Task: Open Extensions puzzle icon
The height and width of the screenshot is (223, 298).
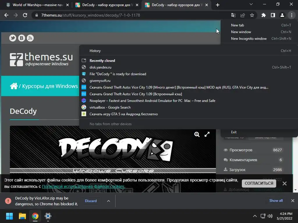Action: [x=264, y=15]
